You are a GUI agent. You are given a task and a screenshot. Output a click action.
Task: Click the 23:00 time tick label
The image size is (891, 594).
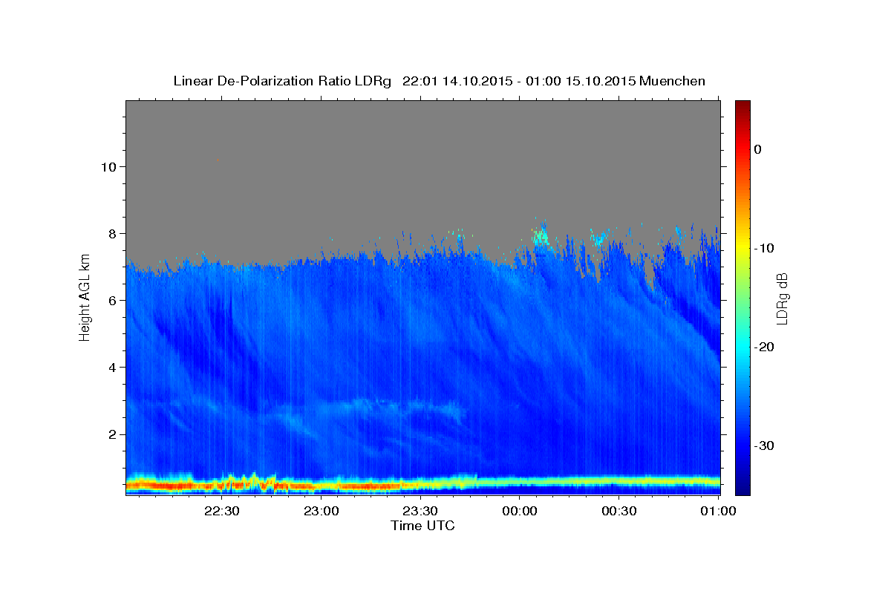(x=321, y=511)
